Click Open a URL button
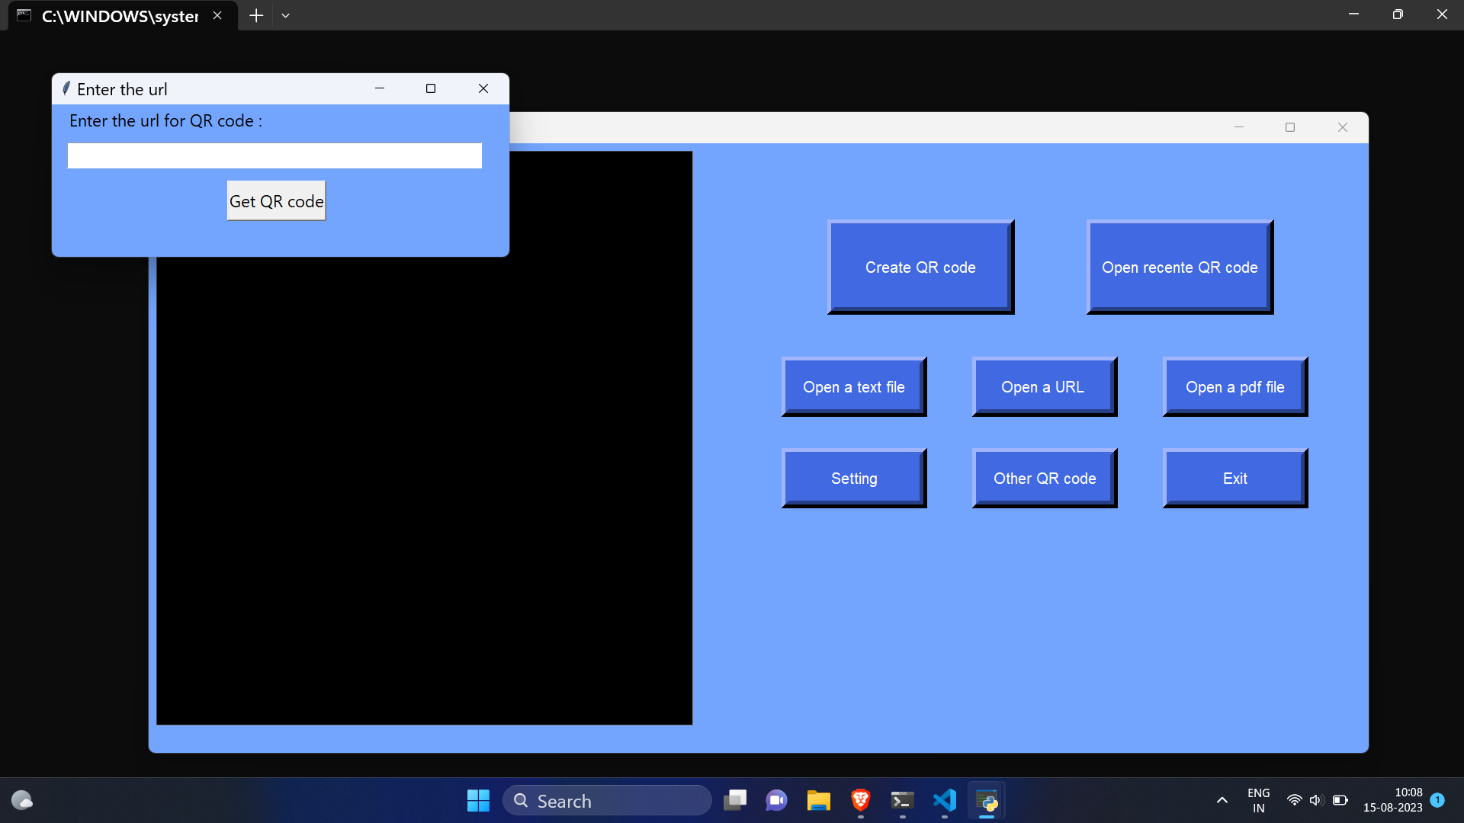This screenshot has height=823, width=1464. (x=1044, y=387)
